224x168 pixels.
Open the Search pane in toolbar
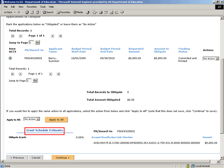(x=48, y=12)
